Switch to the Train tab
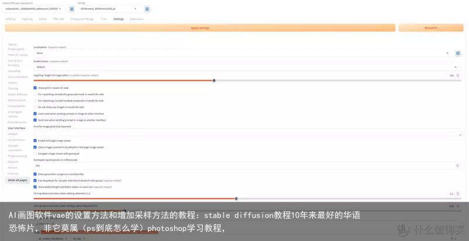 (x=104, y=19)
